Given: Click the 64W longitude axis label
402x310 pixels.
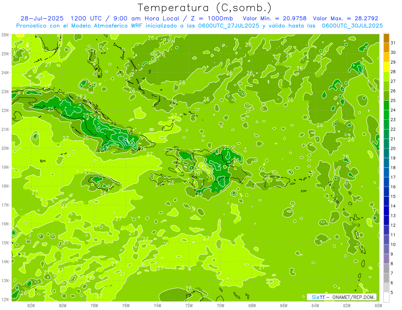Looking at the screenshot, I should tap(315, 305).
